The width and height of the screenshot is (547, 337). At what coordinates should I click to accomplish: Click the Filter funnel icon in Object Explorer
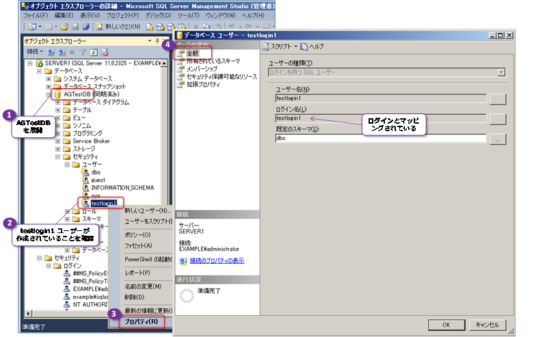point(83,53)
